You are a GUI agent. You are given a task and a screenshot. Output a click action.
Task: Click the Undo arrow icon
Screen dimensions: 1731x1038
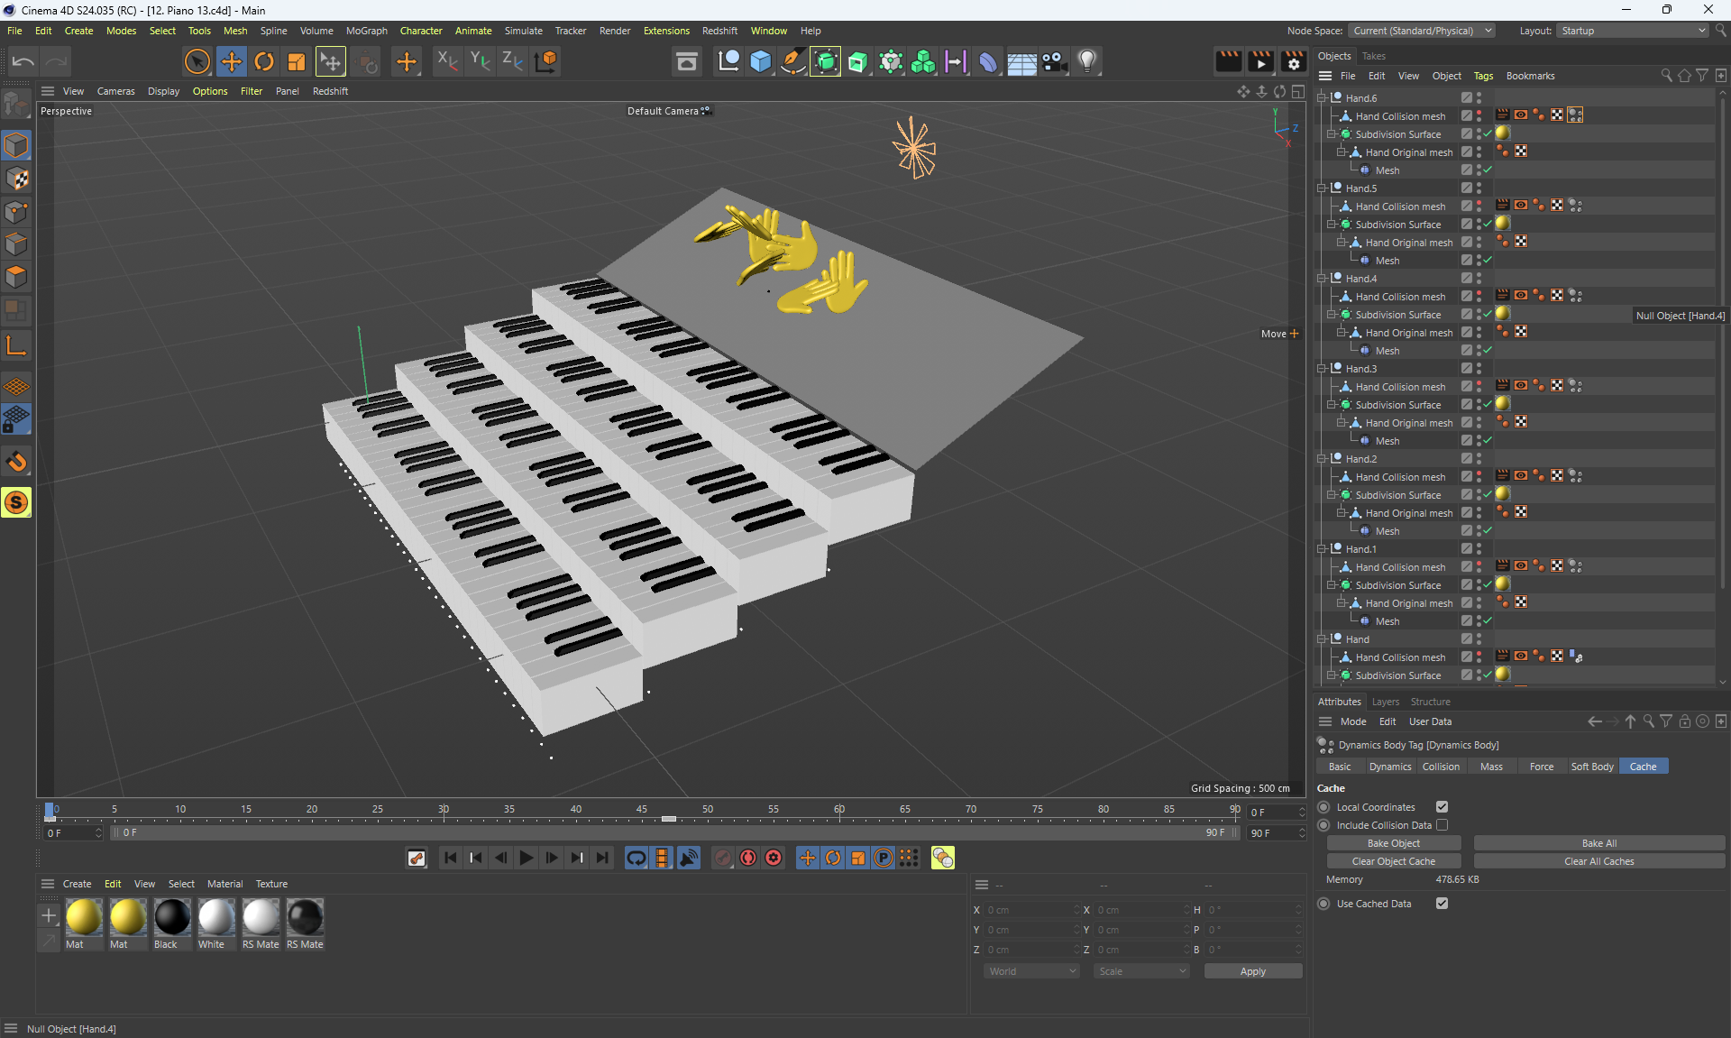pos(23,61)
